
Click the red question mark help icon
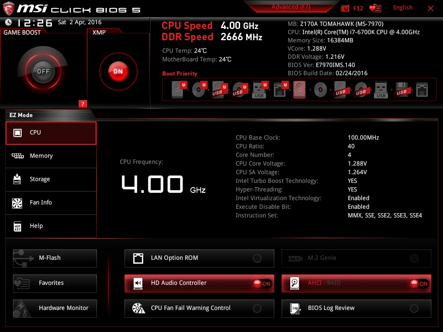click(83, 104)
